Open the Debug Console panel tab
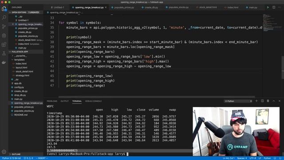The width and height of the screenshot is (284, 160). (93, 101)
